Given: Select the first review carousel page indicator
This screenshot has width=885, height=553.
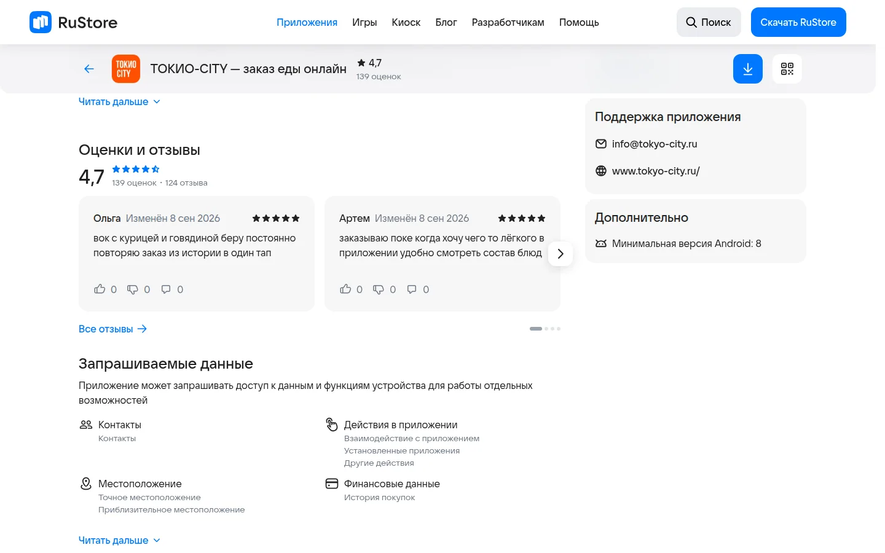Looking at the screenshot, I should (x=536, y=329).
